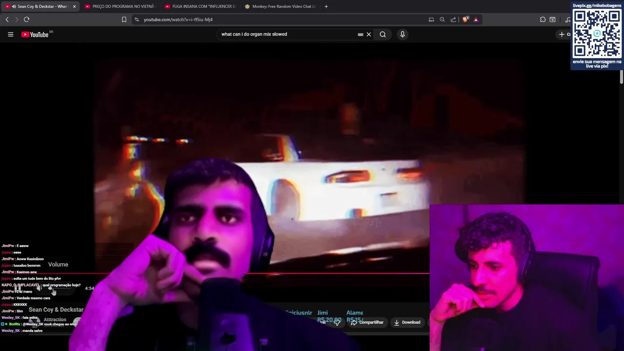
Task: Reload the current page
Action: click(x=26, y=19)
